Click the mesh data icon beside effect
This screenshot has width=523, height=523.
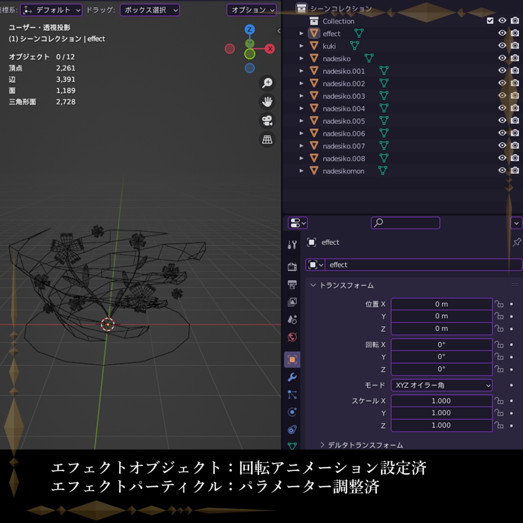(x=359, y=33)
